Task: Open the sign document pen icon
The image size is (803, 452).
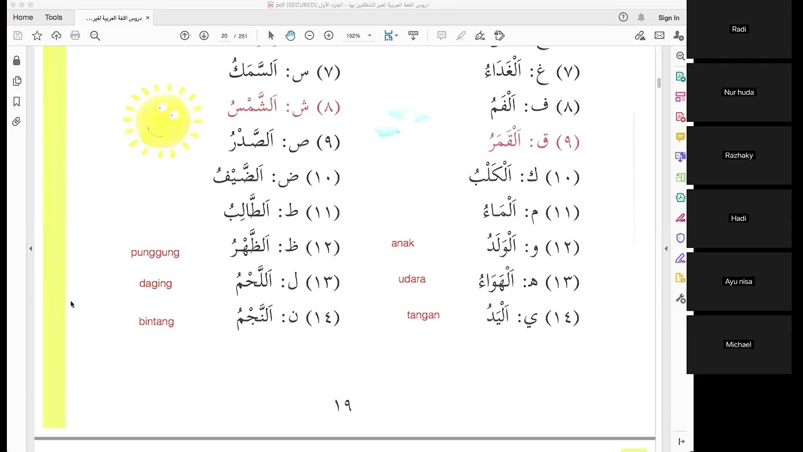Action: click(481, 36)
